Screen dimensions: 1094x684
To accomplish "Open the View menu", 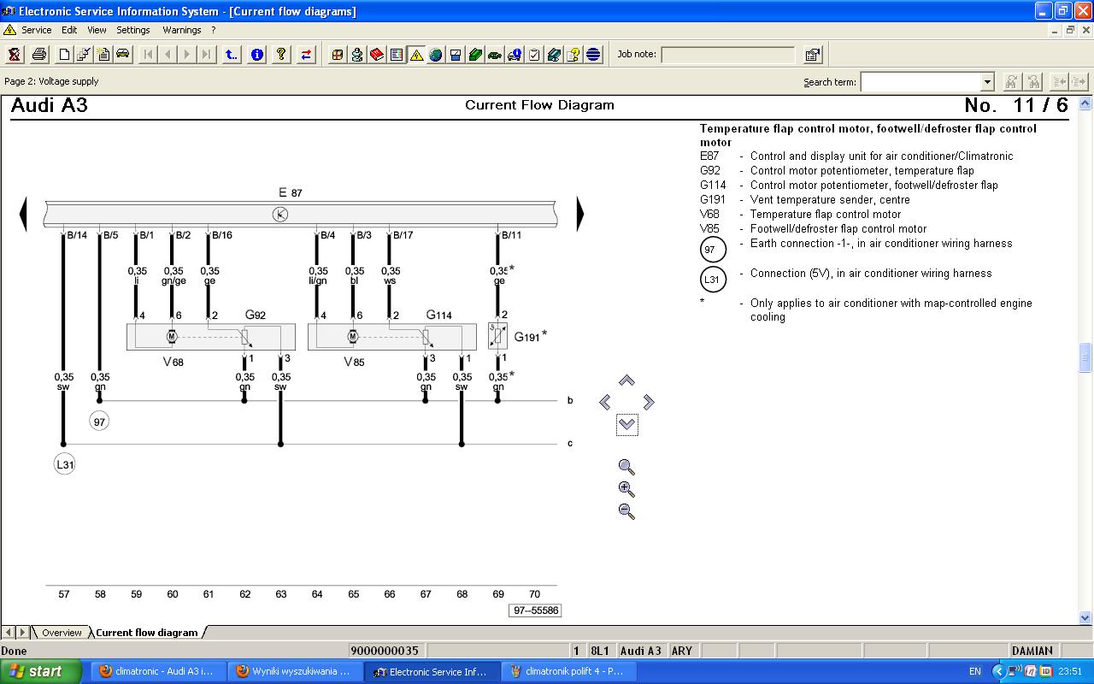I will [x=97, y=30].
